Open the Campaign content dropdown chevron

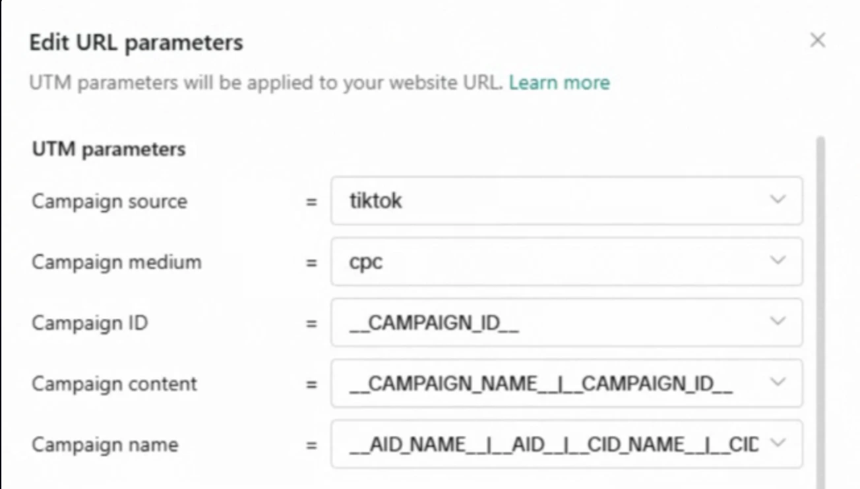click(x=778, y=382)
